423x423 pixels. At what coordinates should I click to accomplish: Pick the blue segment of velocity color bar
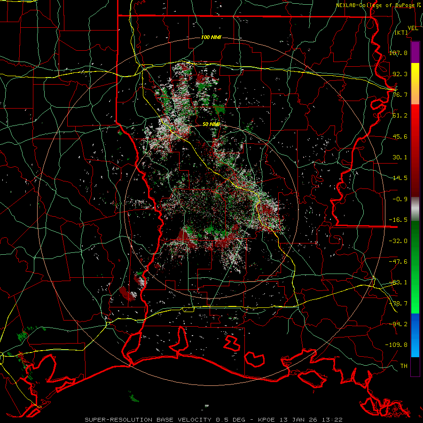pos(415,335)
